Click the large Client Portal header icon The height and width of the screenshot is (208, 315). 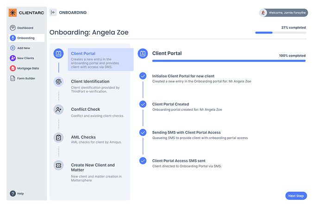coord(143,54)
